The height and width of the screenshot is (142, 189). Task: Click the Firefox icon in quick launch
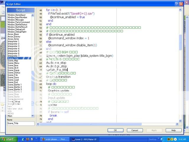coord(27,139)
